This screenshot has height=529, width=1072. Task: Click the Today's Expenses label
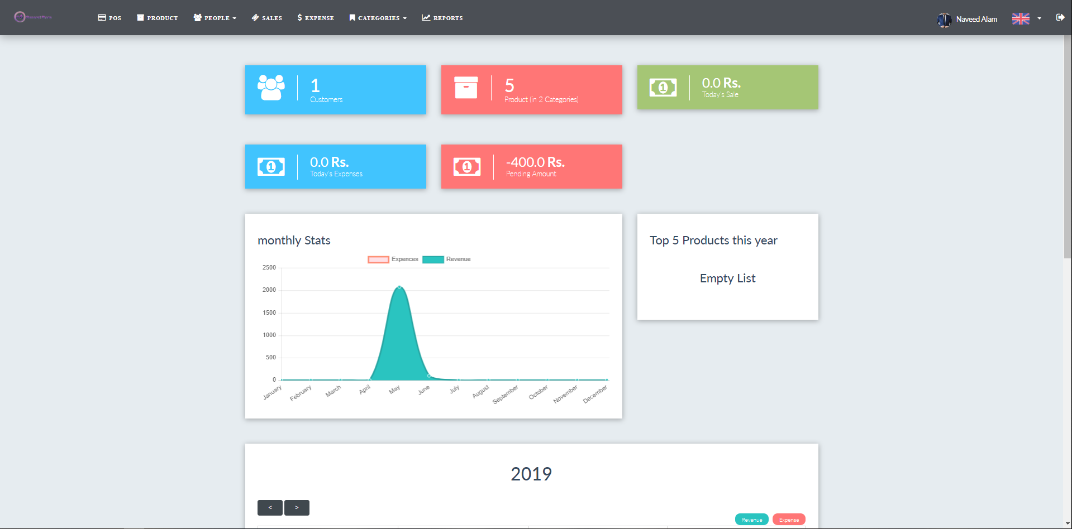pos(336,174)
